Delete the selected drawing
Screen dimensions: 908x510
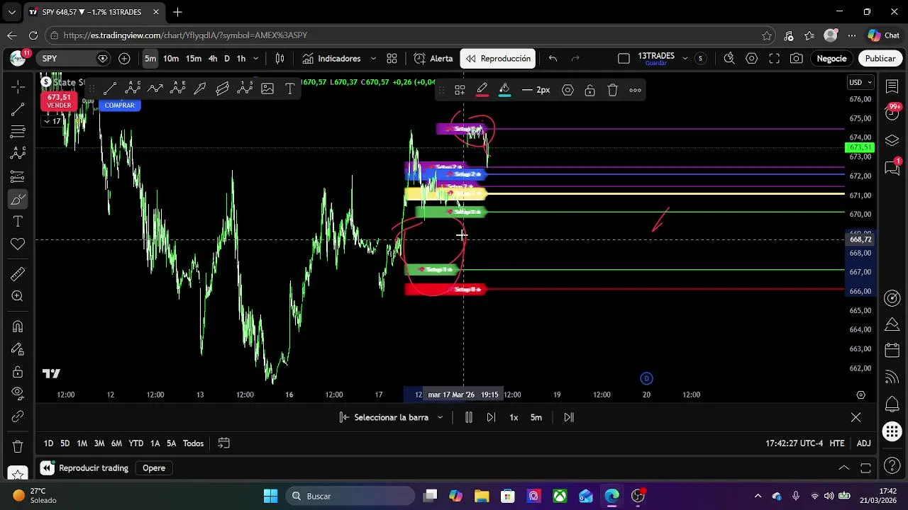click(x=613, y=90)
